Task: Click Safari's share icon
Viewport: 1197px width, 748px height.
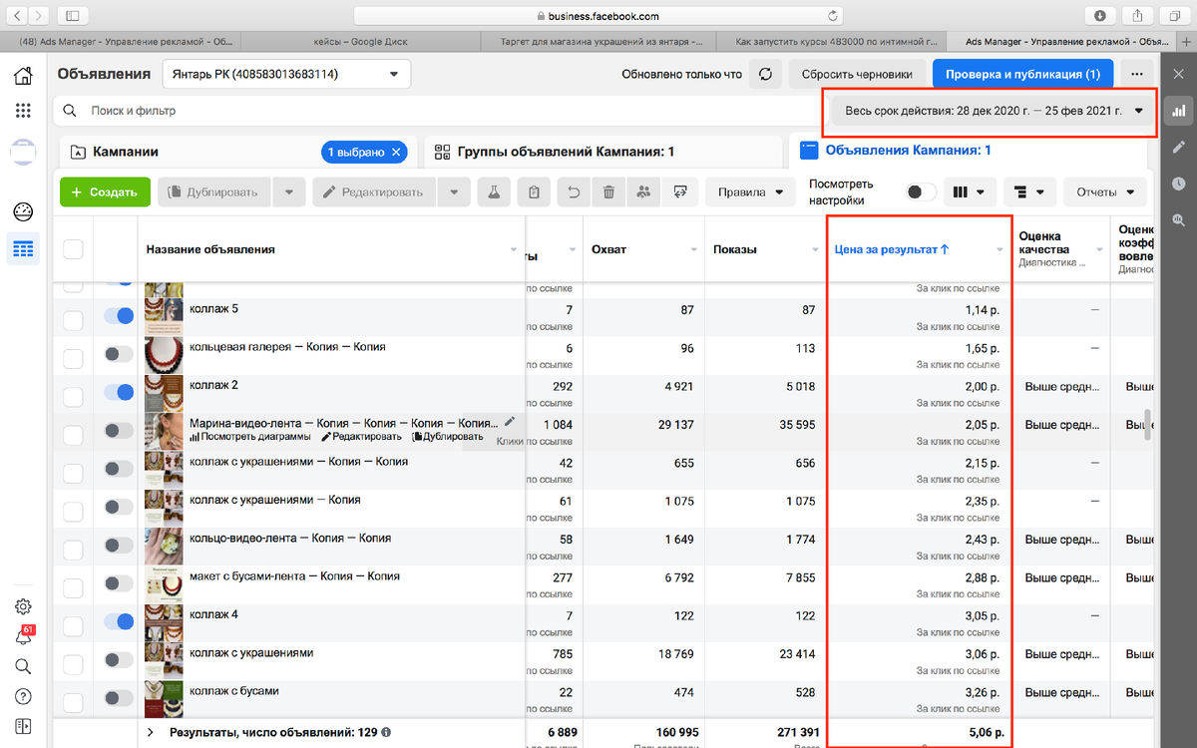Action: click(x=1137, y=15)
